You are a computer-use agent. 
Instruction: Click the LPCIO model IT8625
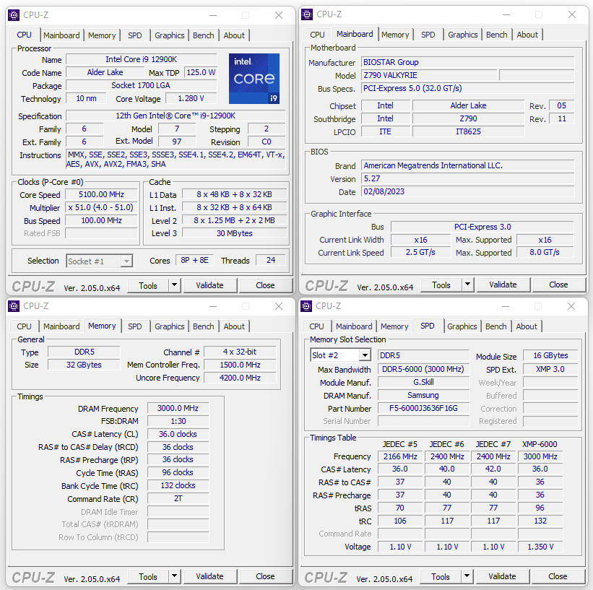coord(469,131)
